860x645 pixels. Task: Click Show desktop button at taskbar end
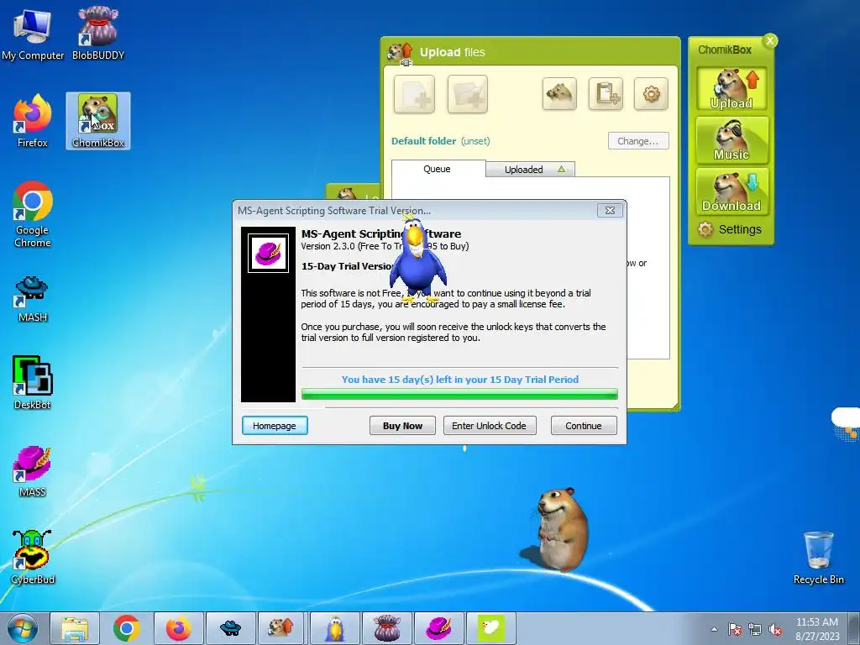point(854,628)
